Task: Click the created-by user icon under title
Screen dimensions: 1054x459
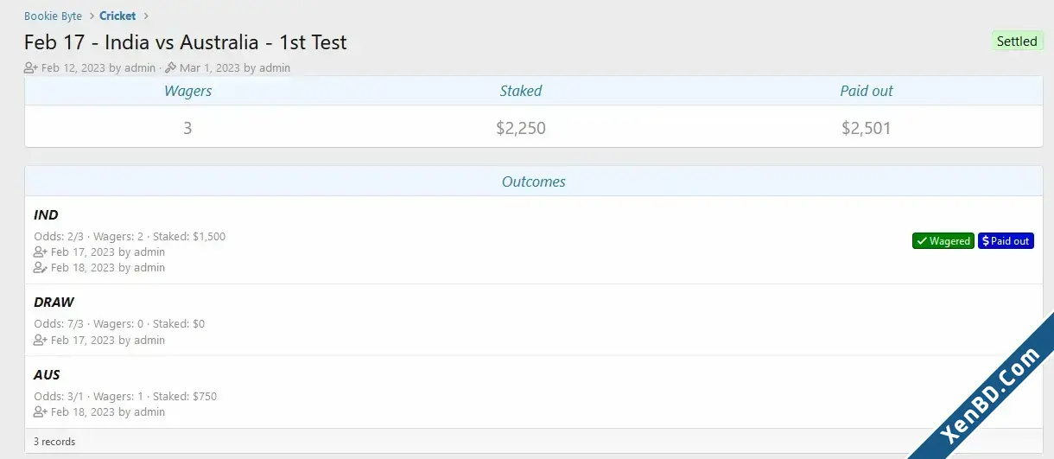Action: coord(31,67)
